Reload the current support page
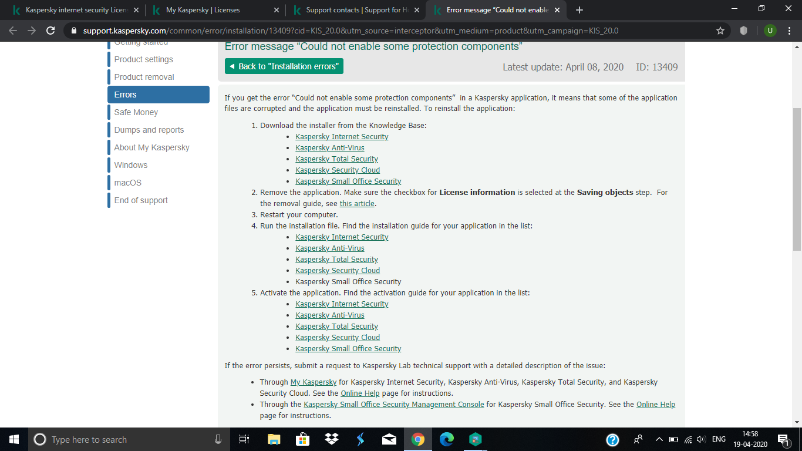This screenshot has height=451, width=802. [x=50, y=31]
